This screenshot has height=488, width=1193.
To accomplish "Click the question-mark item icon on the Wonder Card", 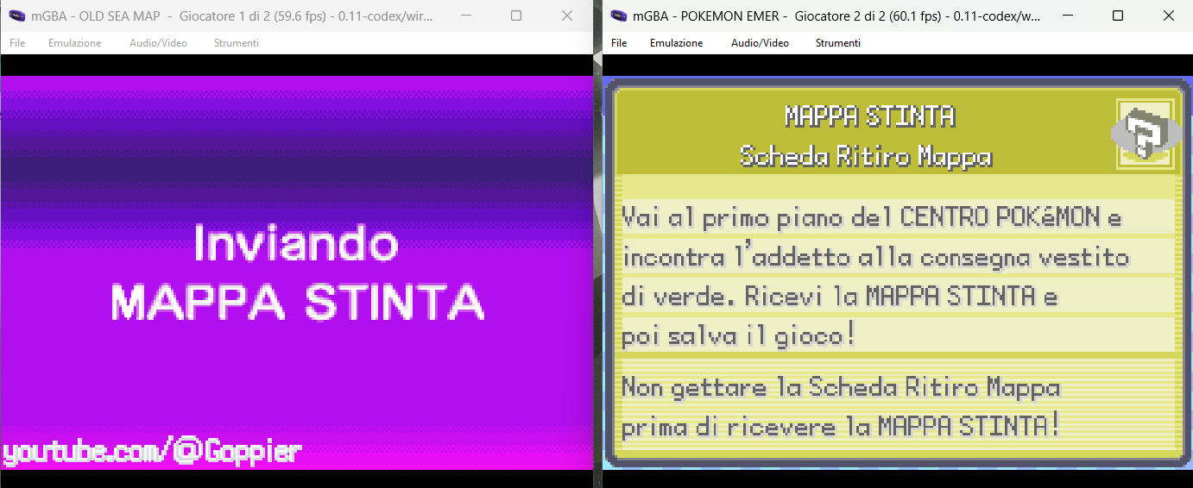I will 1144,133.
